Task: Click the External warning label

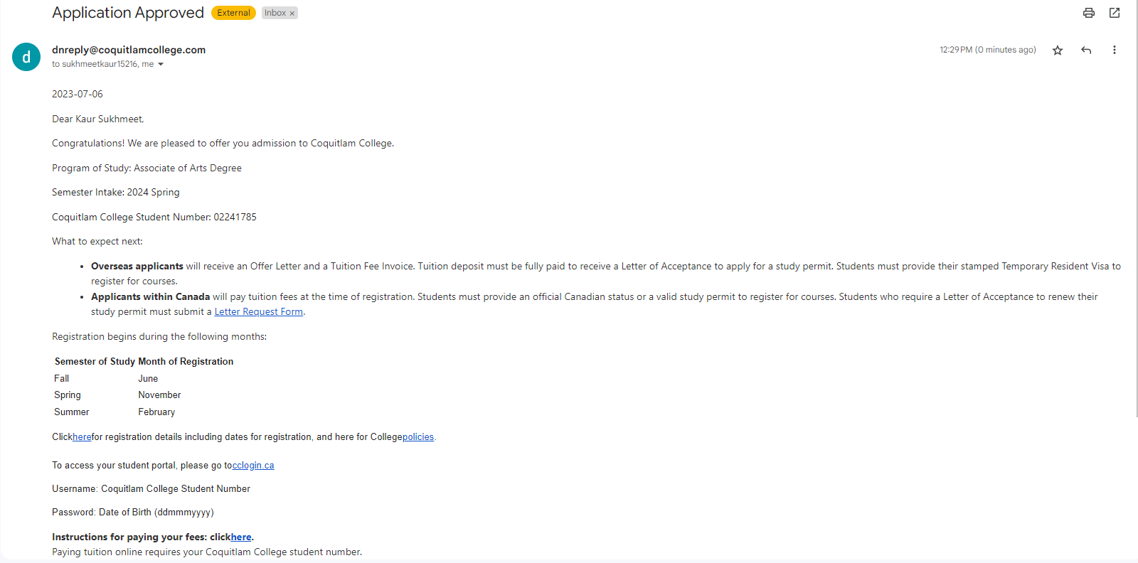Action: [233, 13]
